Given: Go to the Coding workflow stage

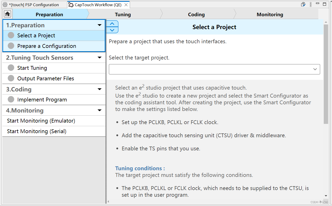Looking at the screenshot, I should pos(196,14).
